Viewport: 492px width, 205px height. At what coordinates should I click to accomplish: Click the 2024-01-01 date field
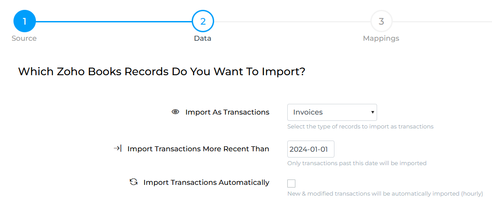pyautogui.click(x=311, y=149)
